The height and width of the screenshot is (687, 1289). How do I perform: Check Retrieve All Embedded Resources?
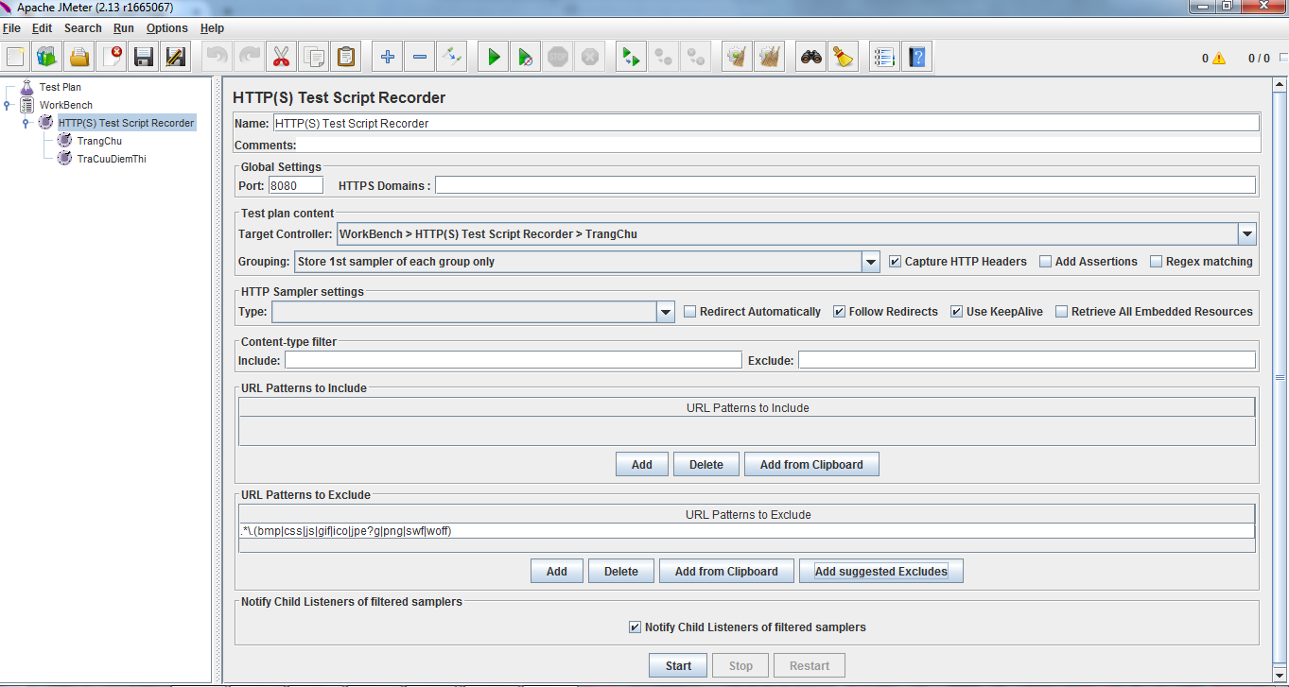(x=1061, y=312)
